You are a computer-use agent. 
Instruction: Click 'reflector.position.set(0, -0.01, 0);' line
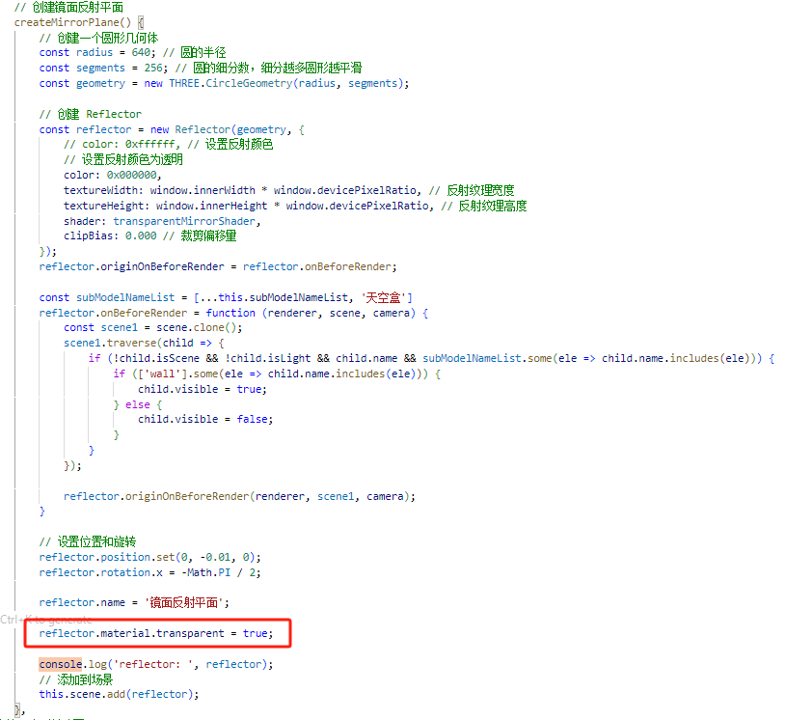click(149, 557)
